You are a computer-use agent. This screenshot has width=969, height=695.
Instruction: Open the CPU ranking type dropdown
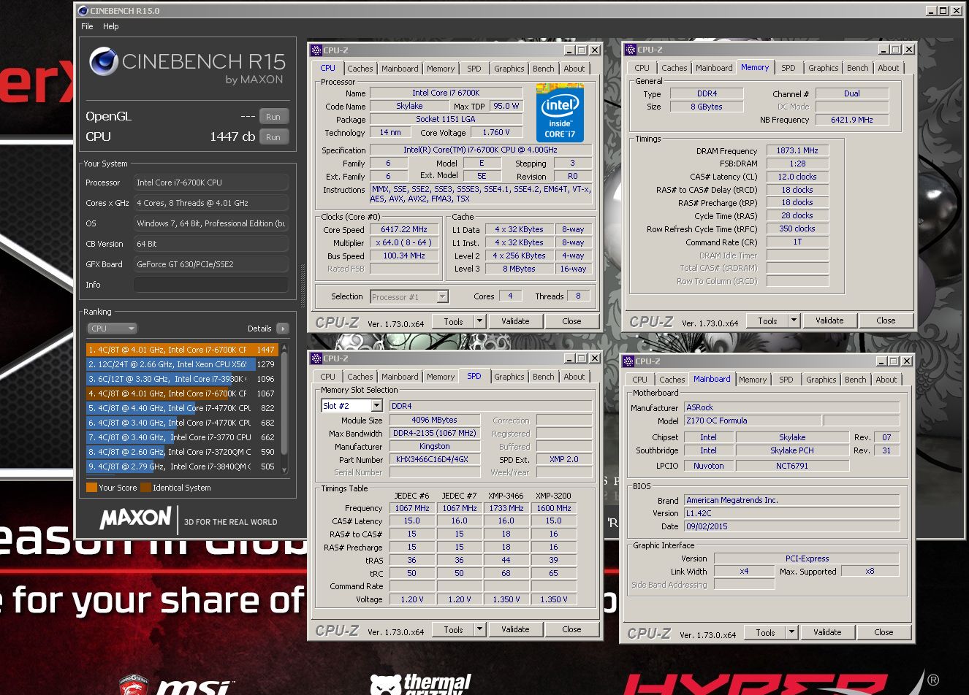(x=112, y=329)
